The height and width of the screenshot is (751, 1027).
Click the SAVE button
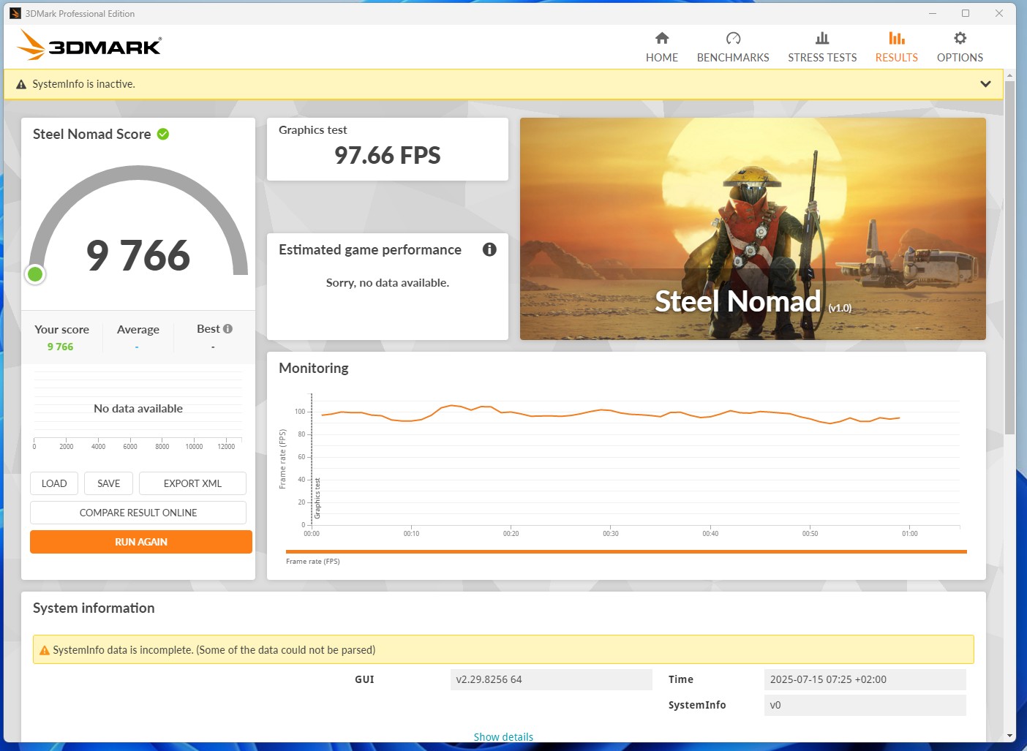(x=108, y=483)
